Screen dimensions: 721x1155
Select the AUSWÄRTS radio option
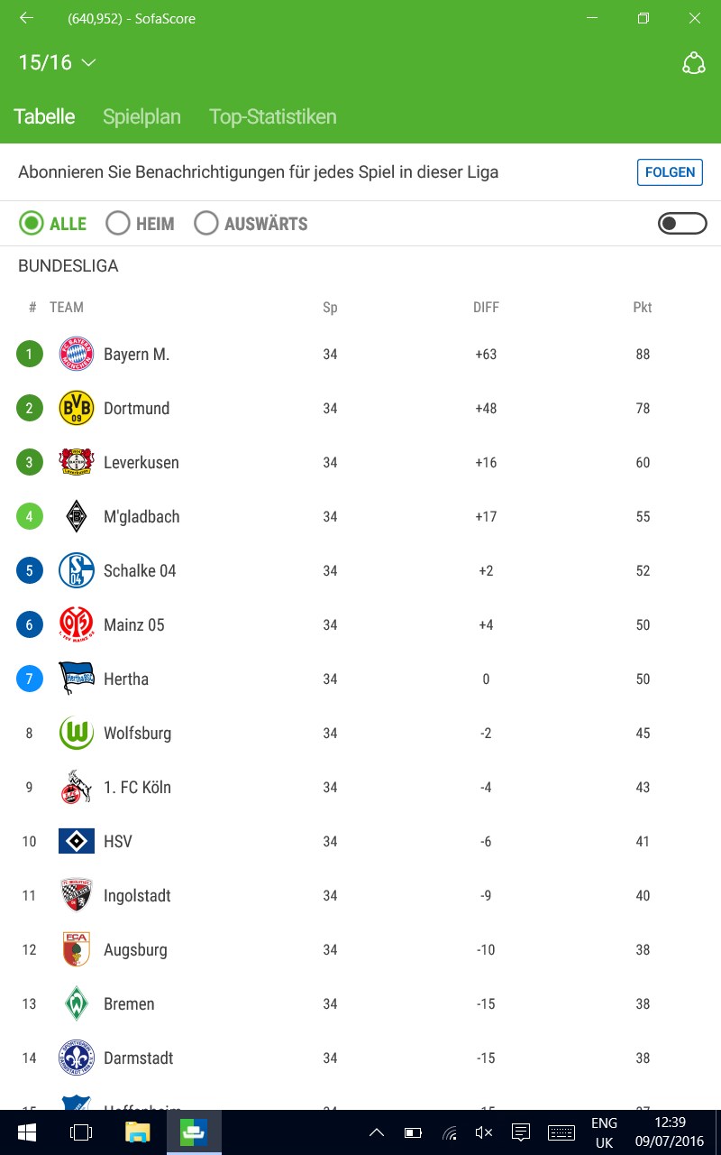tap(206, 224)
